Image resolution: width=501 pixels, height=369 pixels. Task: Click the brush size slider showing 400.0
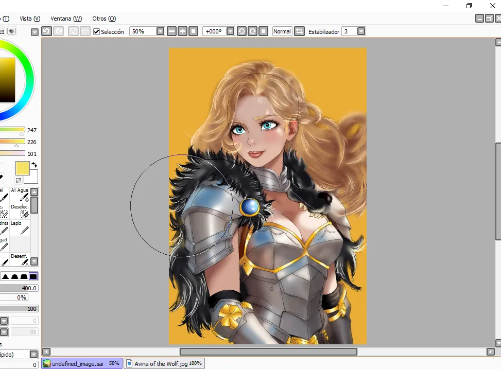pyautogui.click(x=19, y=288)
